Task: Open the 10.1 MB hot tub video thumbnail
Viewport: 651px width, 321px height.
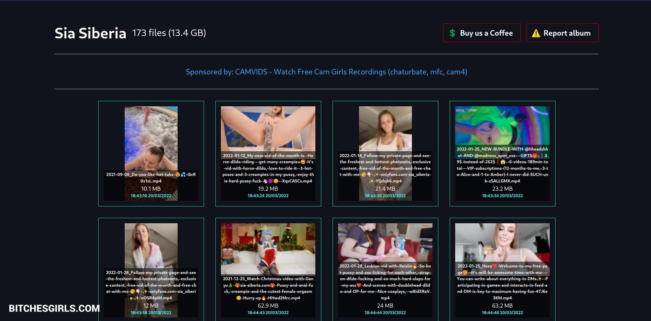Action: pyautogui.click(x=151, y=137)
